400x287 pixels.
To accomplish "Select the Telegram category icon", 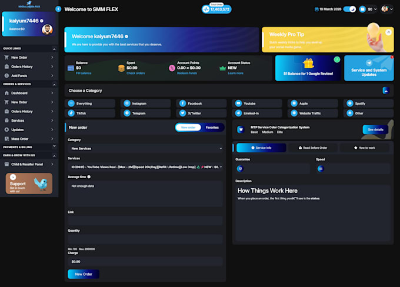I will 127,113.
